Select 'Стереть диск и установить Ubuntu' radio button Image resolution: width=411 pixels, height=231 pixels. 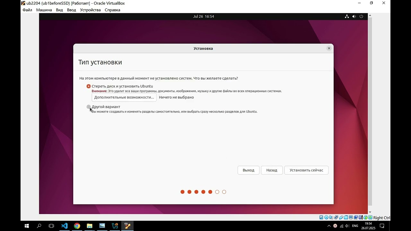(x=89, y=86)
